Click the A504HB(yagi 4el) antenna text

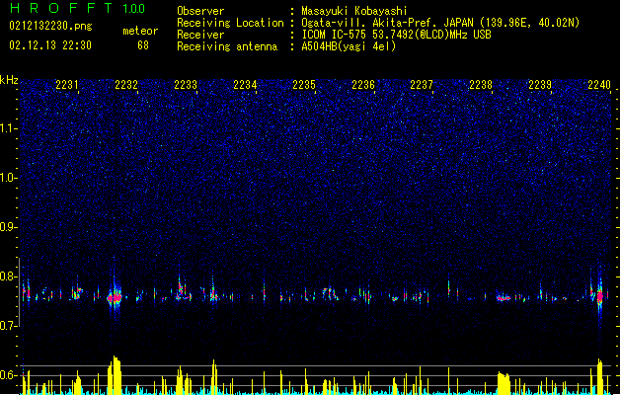pyautogui.click(x=349, y=46)
